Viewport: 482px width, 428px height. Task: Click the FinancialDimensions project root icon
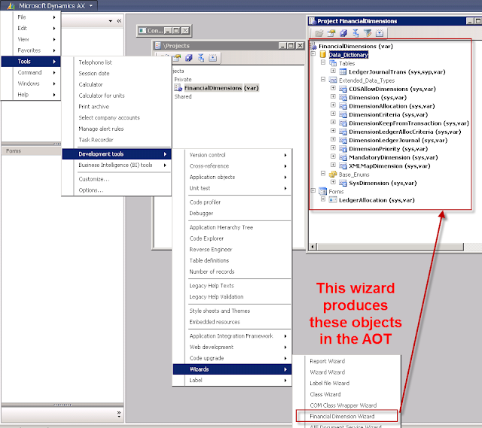[313, 47]
